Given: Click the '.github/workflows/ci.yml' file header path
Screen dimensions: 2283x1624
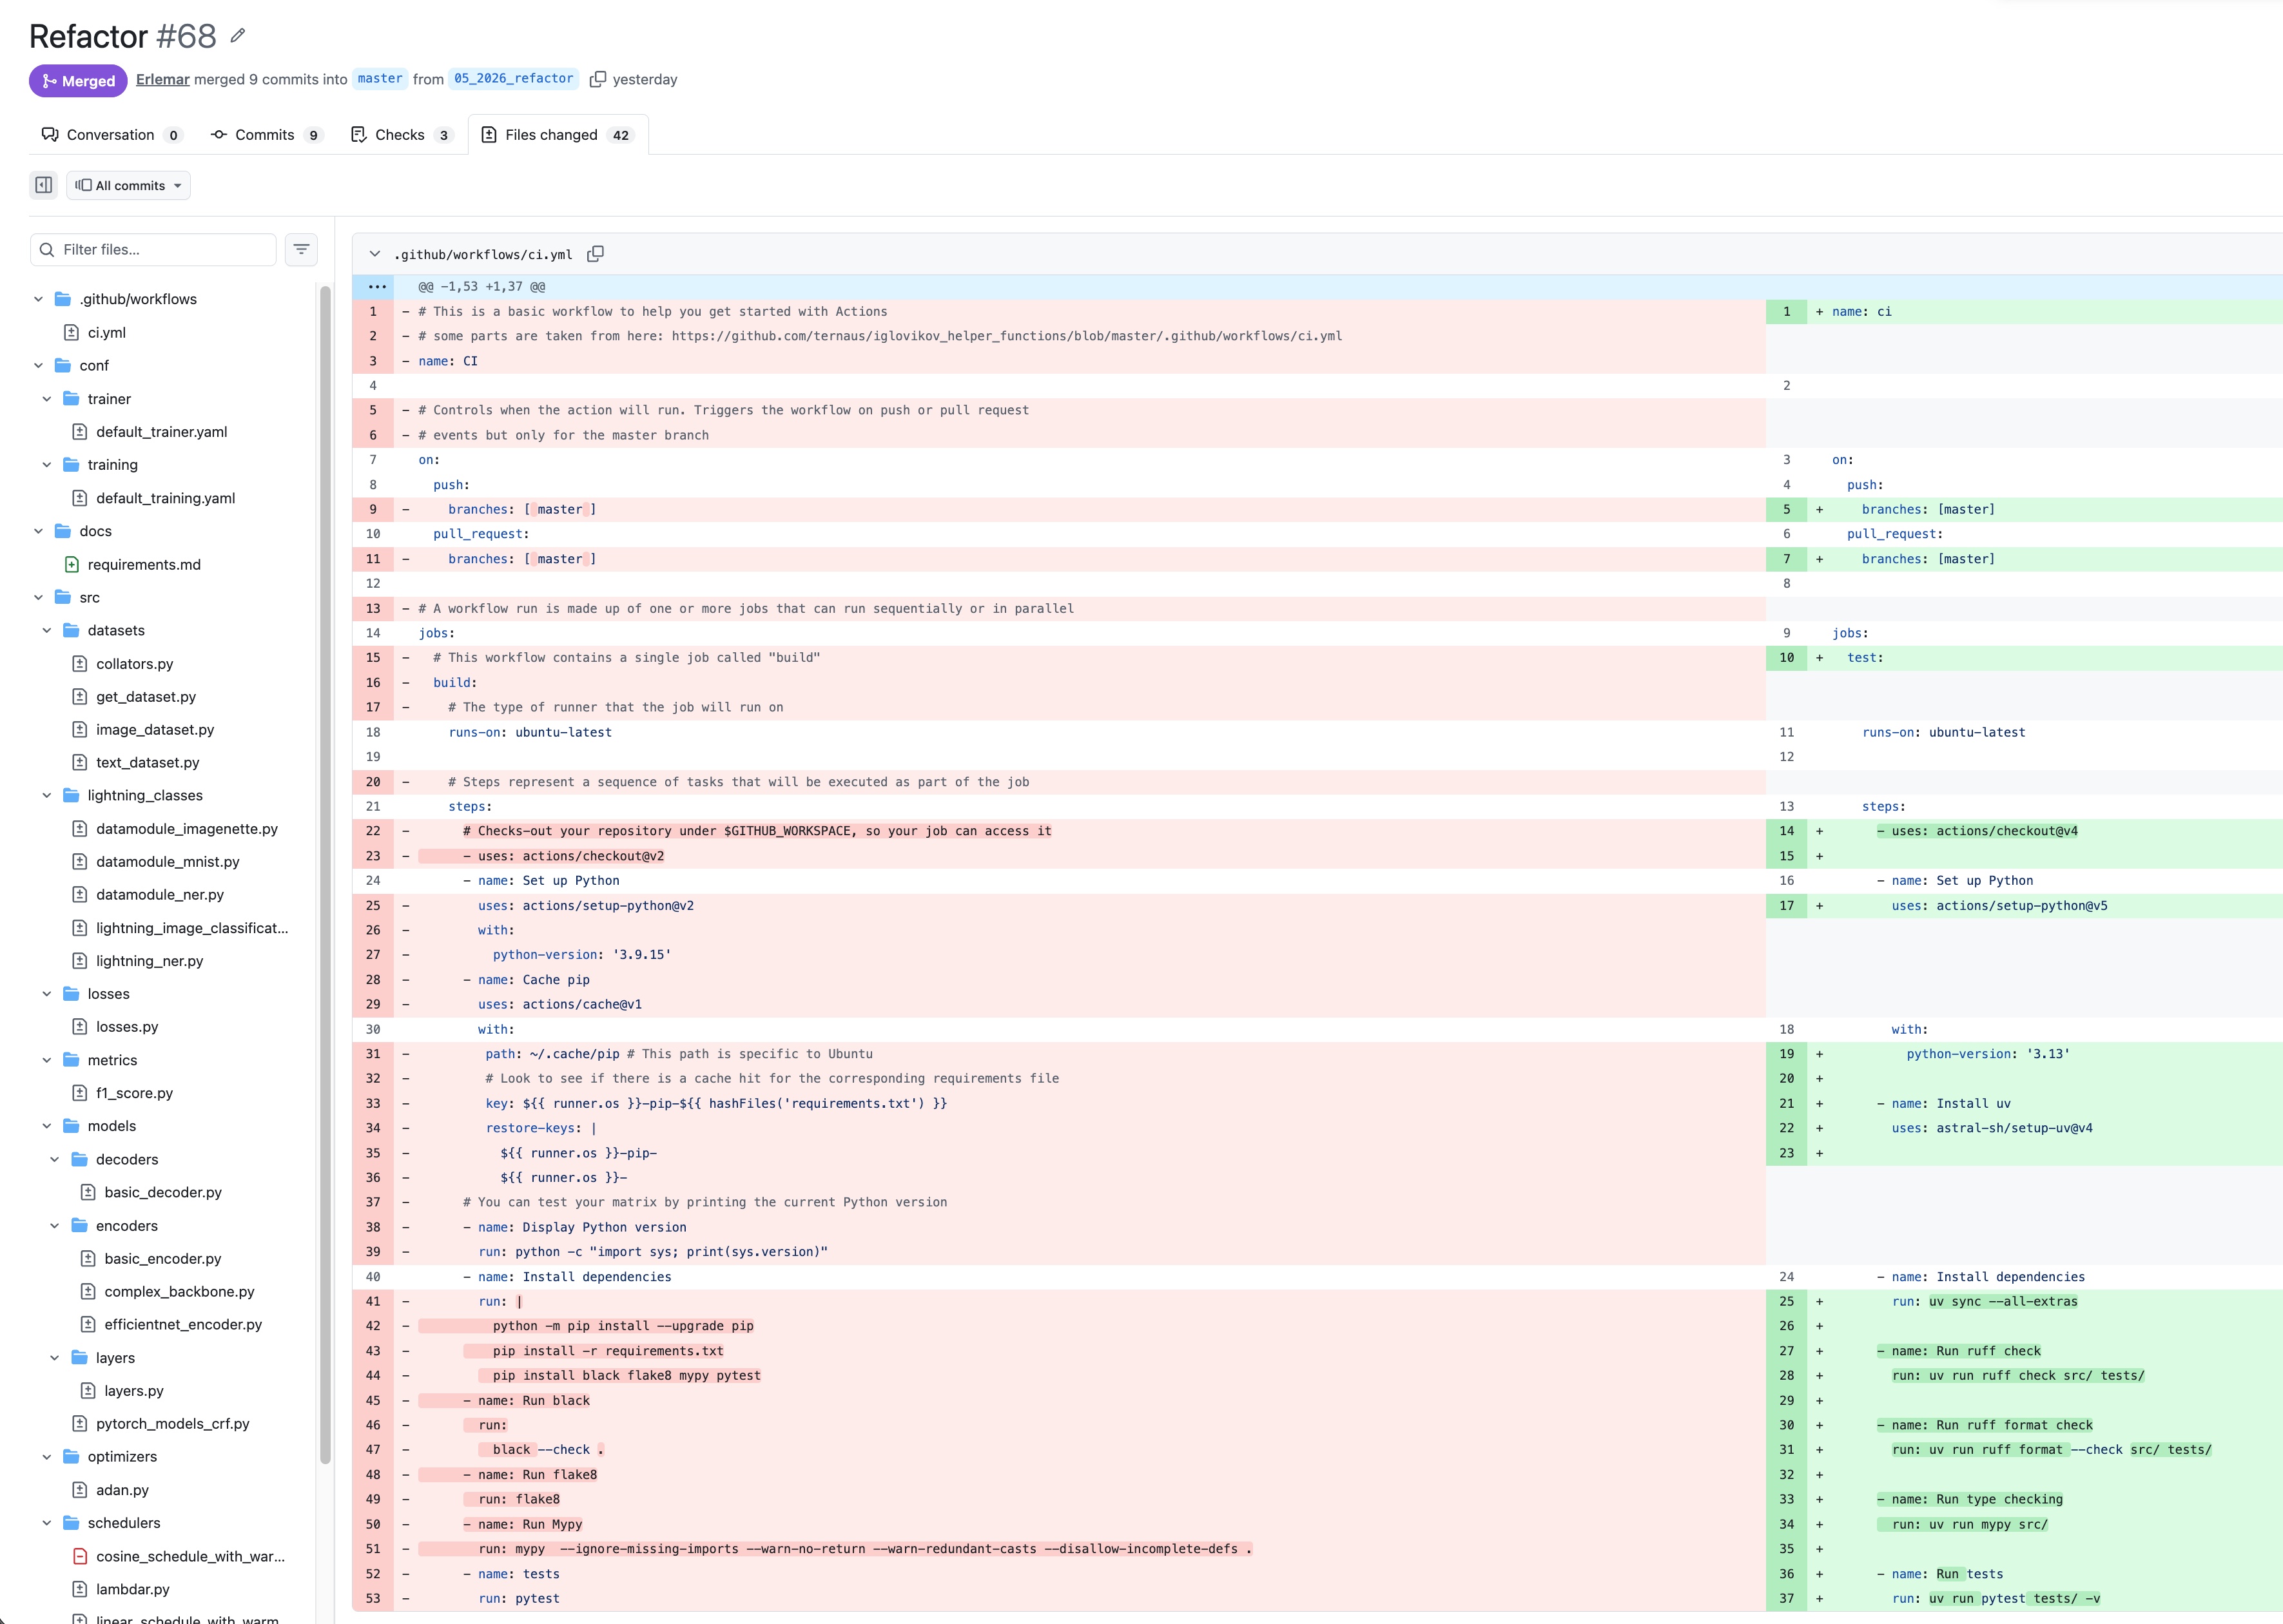Looking at the screenshot, I should 483,255.
